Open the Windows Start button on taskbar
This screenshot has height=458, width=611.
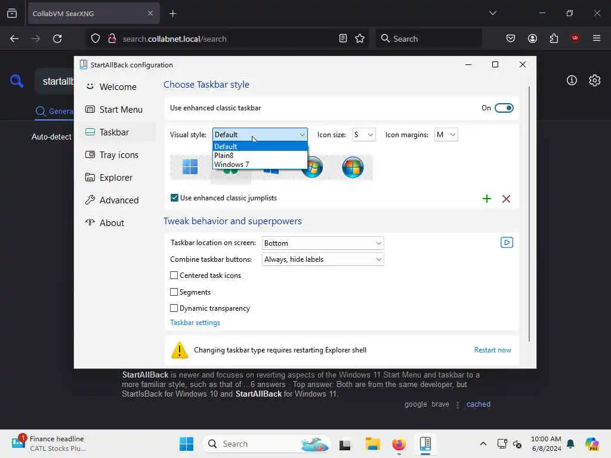[186, 444]
